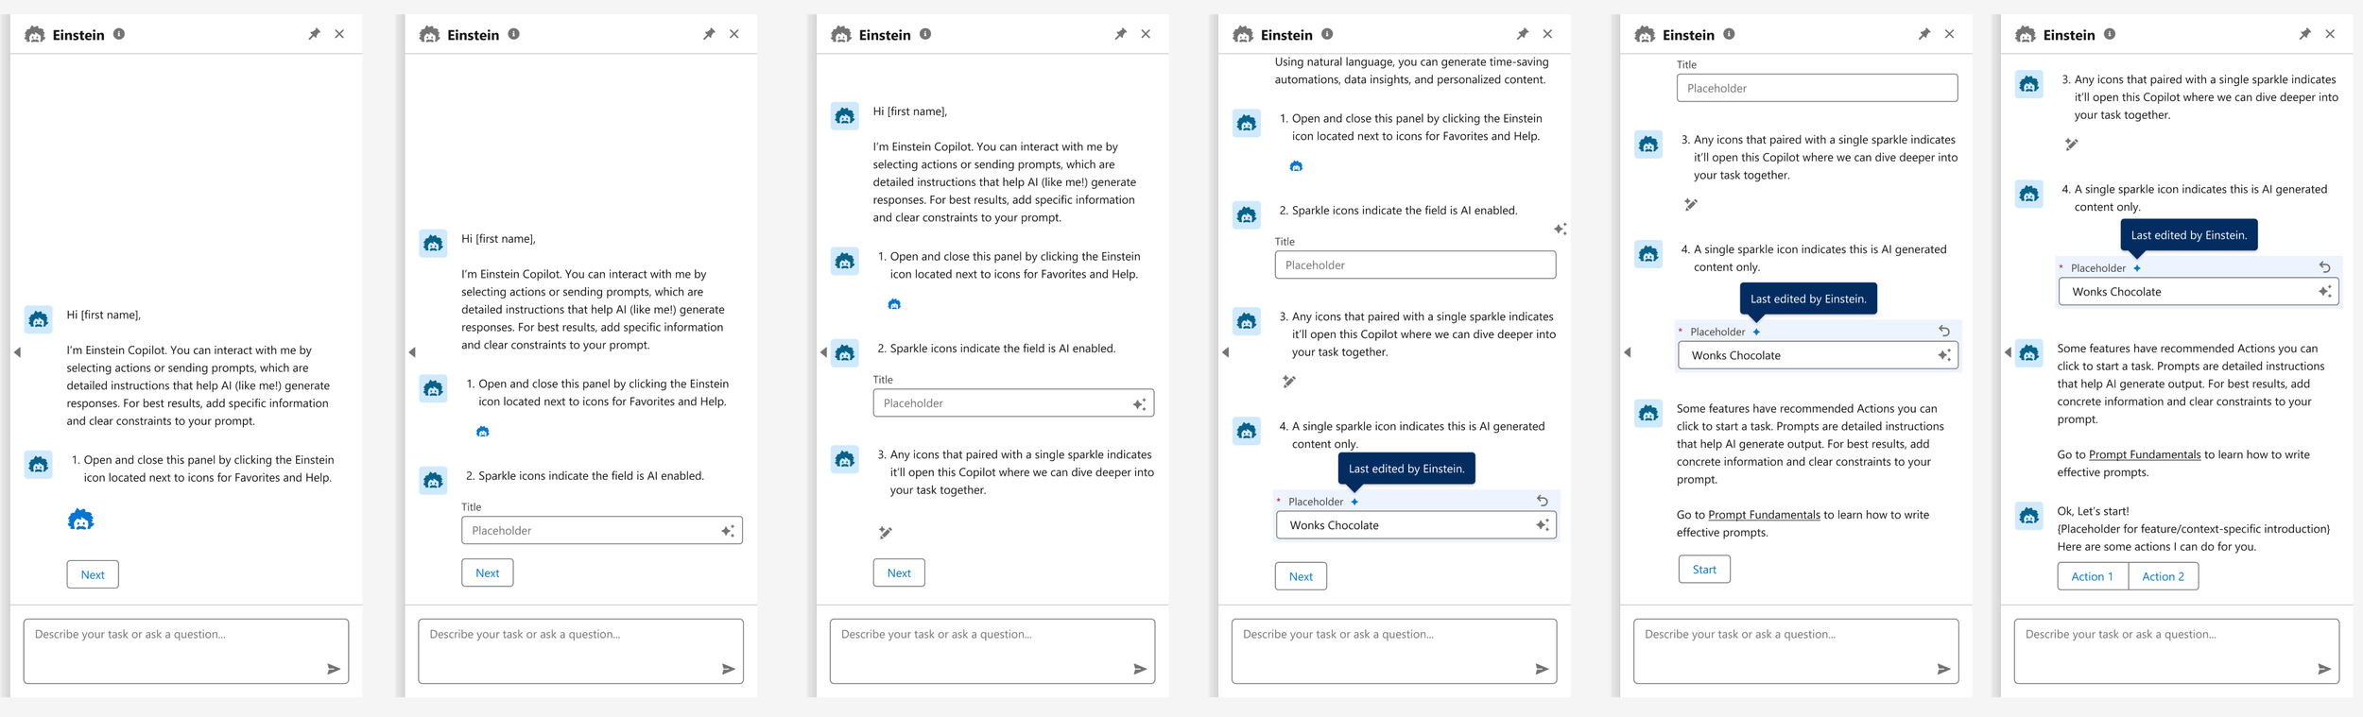Click the Wonks Chocolate field in the fourth panel

click(x=1416, y=525)
